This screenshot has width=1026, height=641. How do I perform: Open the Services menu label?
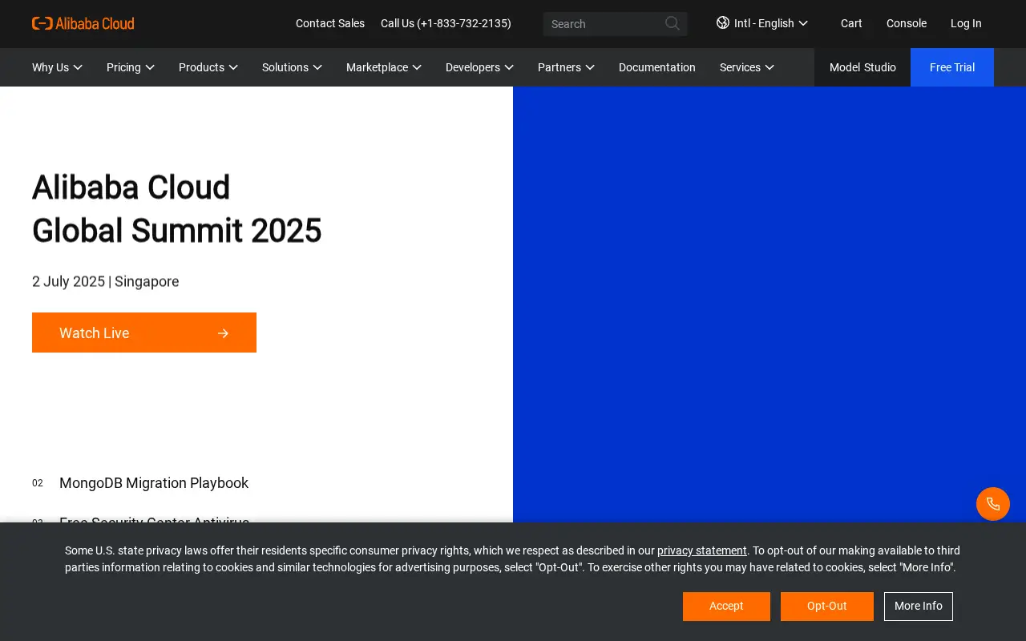pyautogui.click(x=740, y=67)
